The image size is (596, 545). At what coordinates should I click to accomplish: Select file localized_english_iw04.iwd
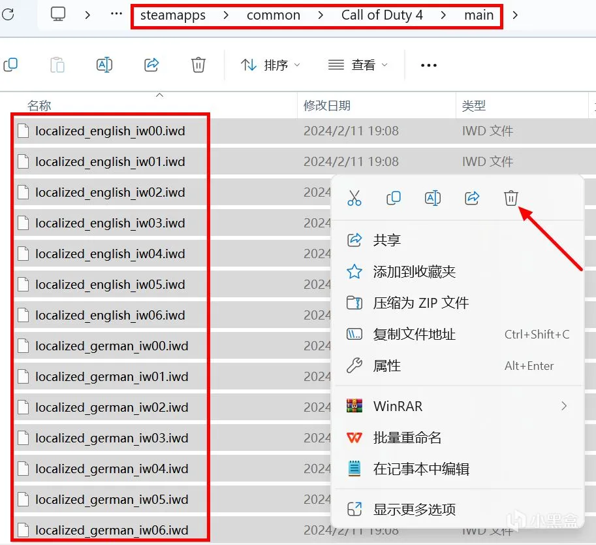[110, 254]
